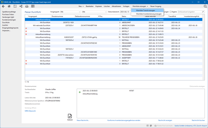This screenshot has height=128, width=208.
Task: Open the Home screen icon
Action: click(9, 6)
